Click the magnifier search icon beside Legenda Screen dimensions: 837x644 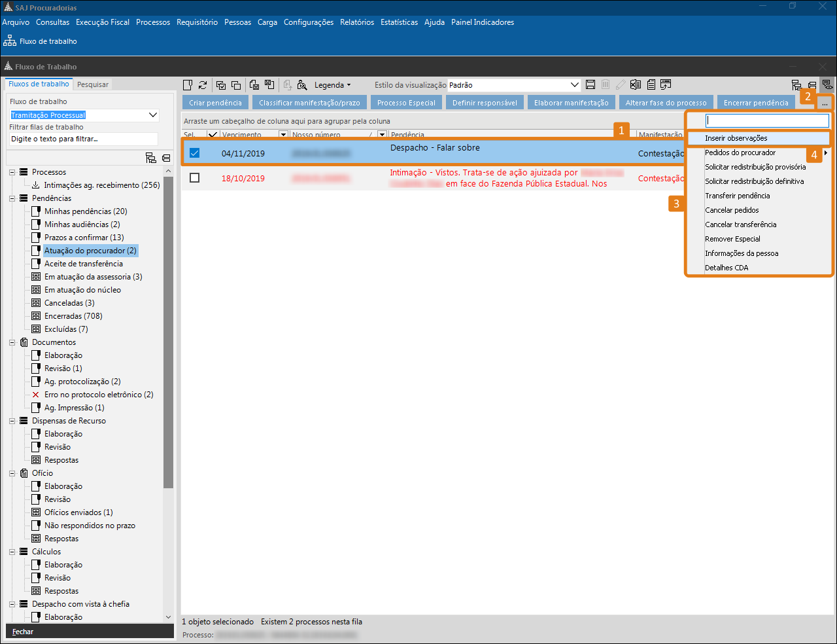click(x=302, y=85)
